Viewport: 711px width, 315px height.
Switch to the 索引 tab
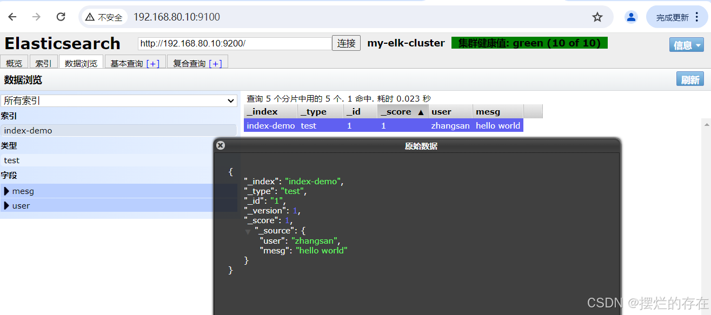tap(43, 63)
